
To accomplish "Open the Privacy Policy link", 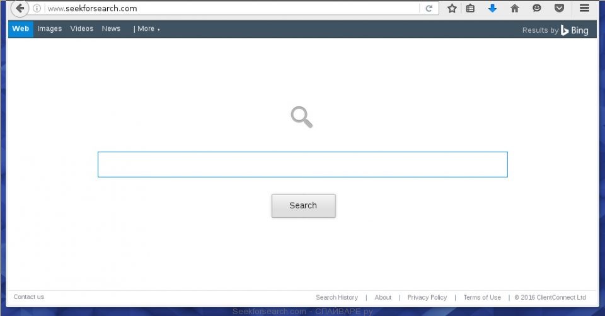I will (x=427, y=297).
